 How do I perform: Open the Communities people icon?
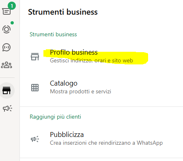pos(6,65)
